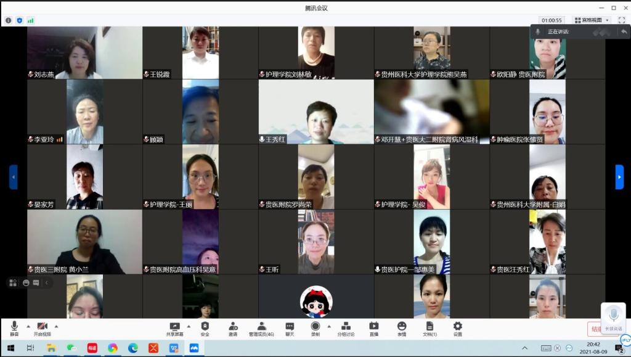The image size is (631, 357).
Task: Open Microsoft Edge from the taskbar
Action: (x=133, y=348)
